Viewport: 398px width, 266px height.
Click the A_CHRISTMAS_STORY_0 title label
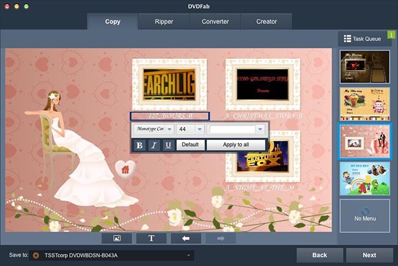coord(263,116)
